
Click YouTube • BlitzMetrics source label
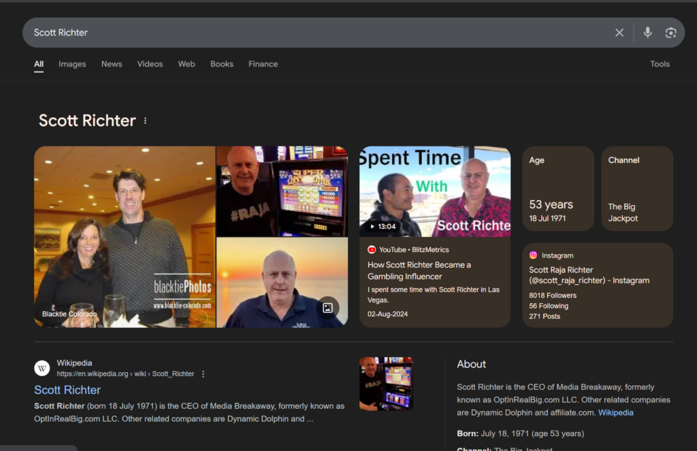[x=414, y=249]
